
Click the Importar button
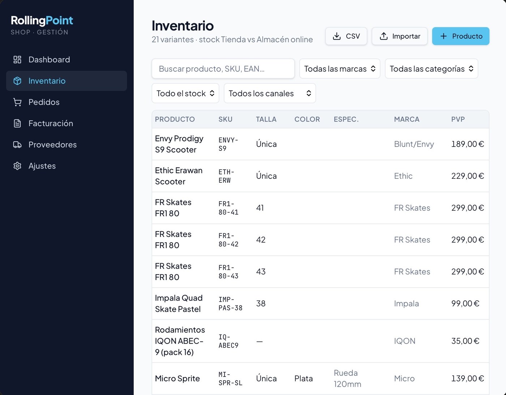[x=400, y=36]
